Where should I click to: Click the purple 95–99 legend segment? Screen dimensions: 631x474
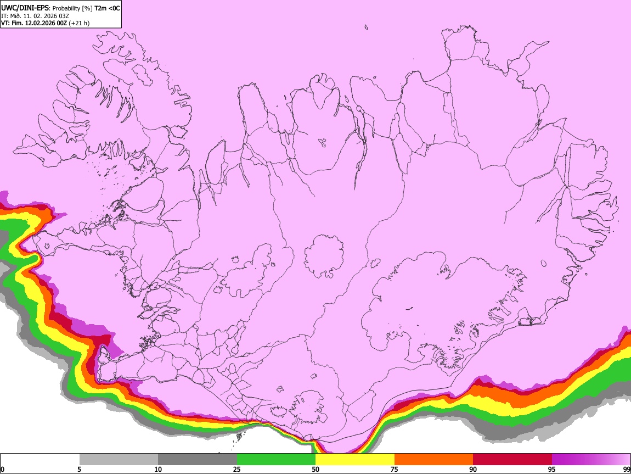click(x=591, y=459)
